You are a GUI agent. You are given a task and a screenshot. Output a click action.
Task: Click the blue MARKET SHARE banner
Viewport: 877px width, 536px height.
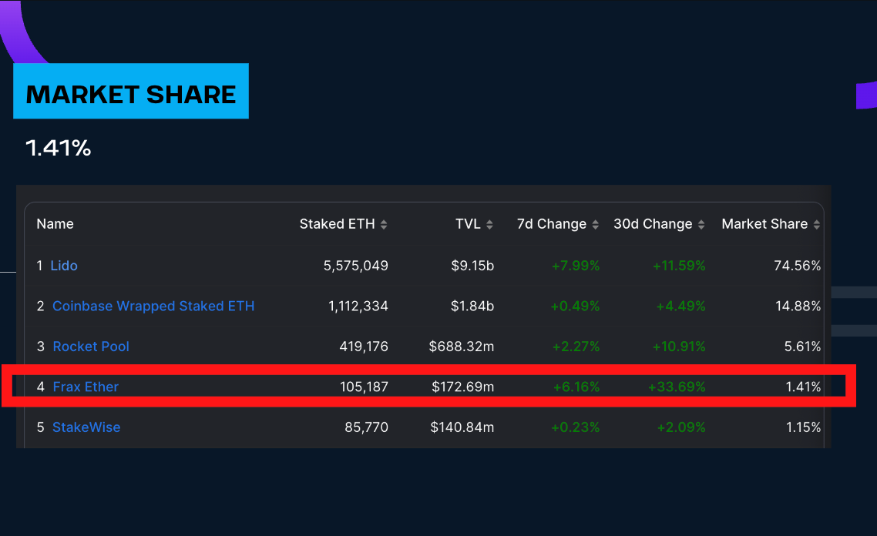coord(131,92)
